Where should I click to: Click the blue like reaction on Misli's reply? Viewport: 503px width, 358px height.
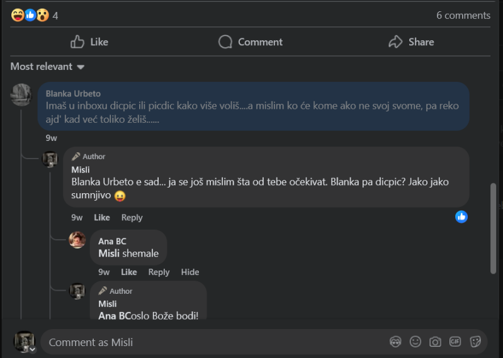click(461, 217)
